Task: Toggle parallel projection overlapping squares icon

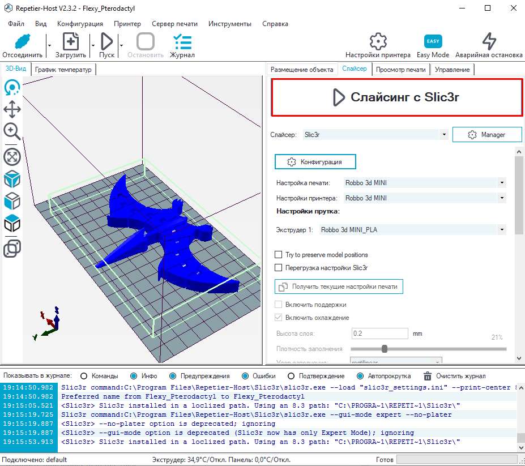Action: (x=12, y=249)
